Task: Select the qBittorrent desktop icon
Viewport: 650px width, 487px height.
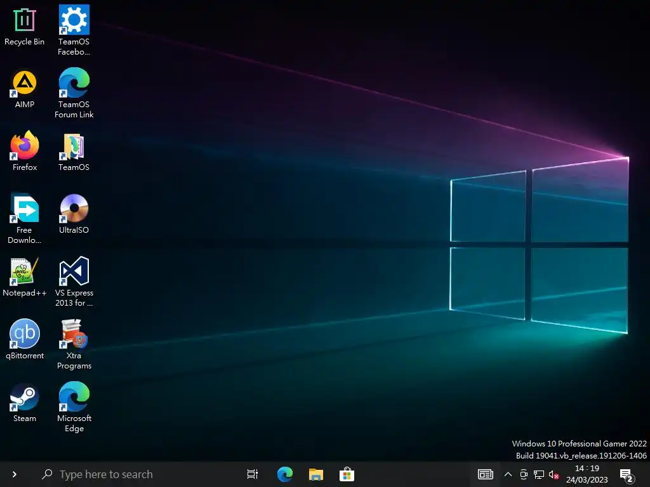Action: tap(25, 334)
